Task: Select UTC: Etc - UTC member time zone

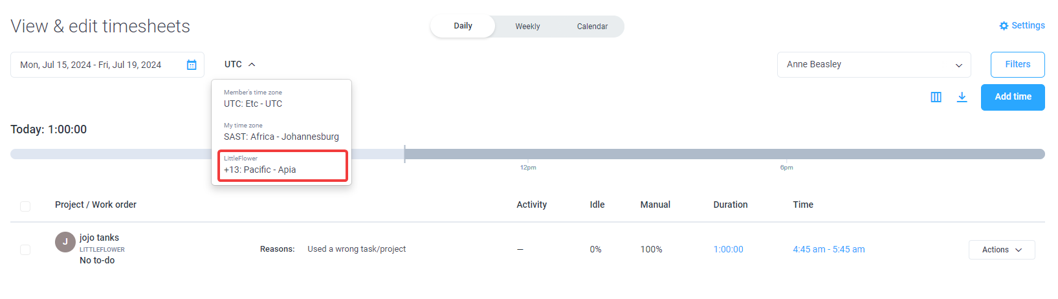Action: click(x=281, y=98)
